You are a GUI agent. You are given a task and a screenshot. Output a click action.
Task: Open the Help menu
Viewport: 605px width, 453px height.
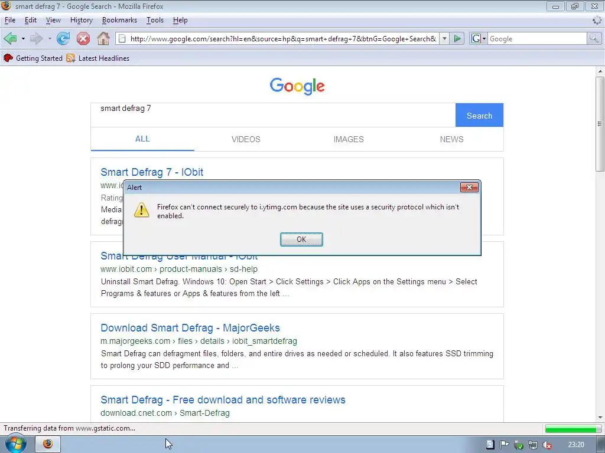pyautogui.click(x=180, y=20)
